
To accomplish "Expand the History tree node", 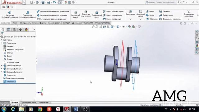I will pos(2,40).
